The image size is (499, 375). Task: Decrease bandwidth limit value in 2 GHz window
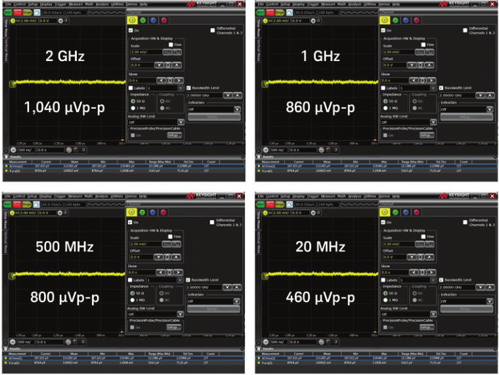tap(228, 95)
